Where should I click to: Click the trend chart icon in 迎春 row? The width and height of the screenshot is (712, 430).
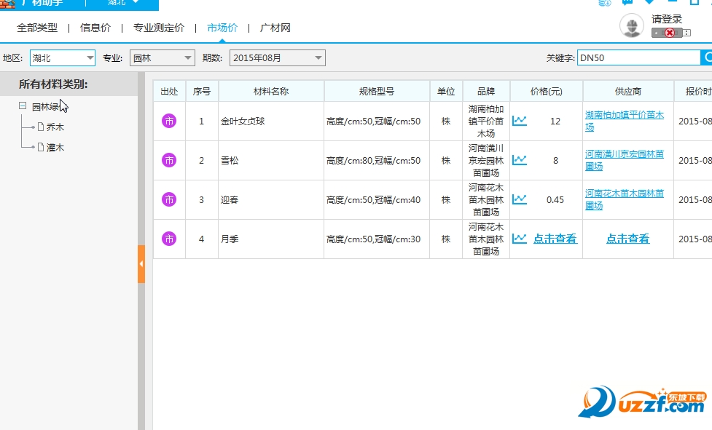[519, 199]
